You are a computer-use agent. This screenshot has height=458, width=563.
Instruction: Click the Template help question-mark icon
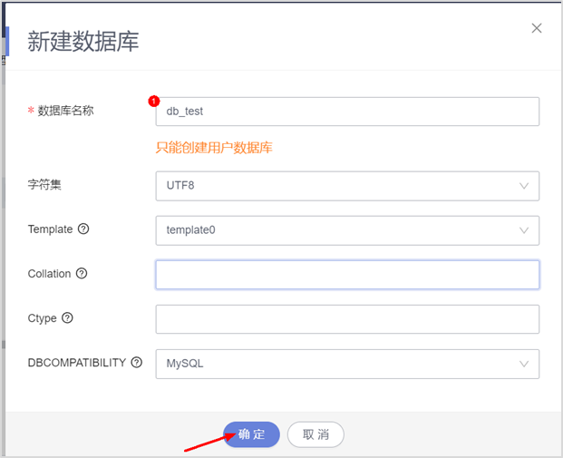coord(84,229)
